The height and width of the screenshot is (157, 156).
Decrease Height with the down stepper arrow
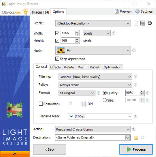click(77, 42)
